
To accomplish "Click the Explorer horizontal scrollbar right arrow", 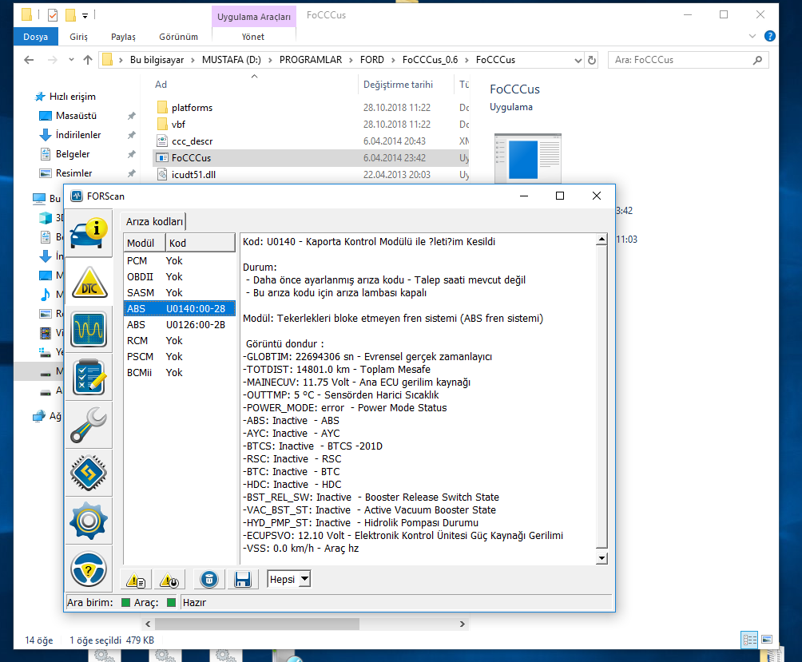I will pos(463,624).
